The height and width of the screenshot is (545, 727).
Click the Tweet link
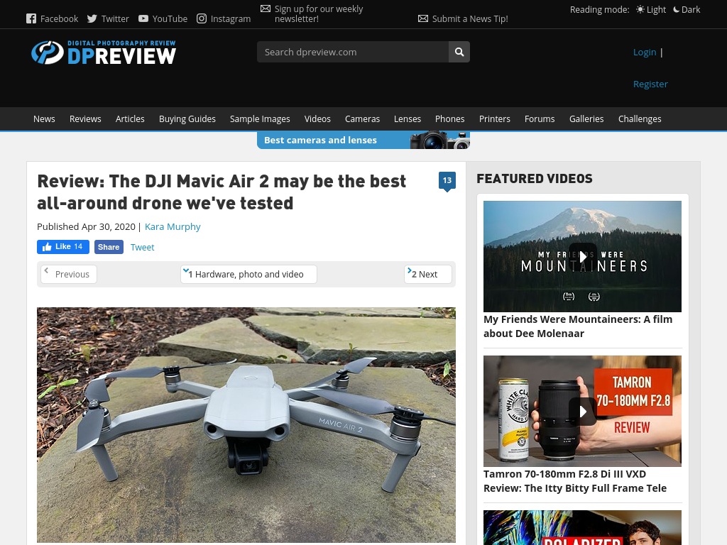(x=142, y=248)
